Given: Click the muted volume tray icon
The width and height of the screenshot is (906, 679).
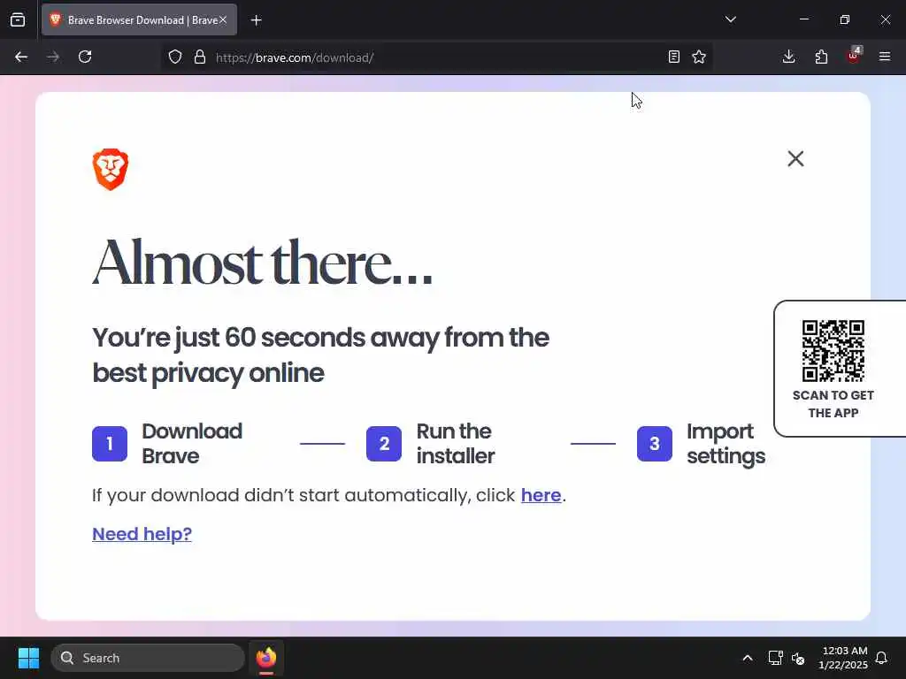Looking at the screenshot, I should coord(798,658).
